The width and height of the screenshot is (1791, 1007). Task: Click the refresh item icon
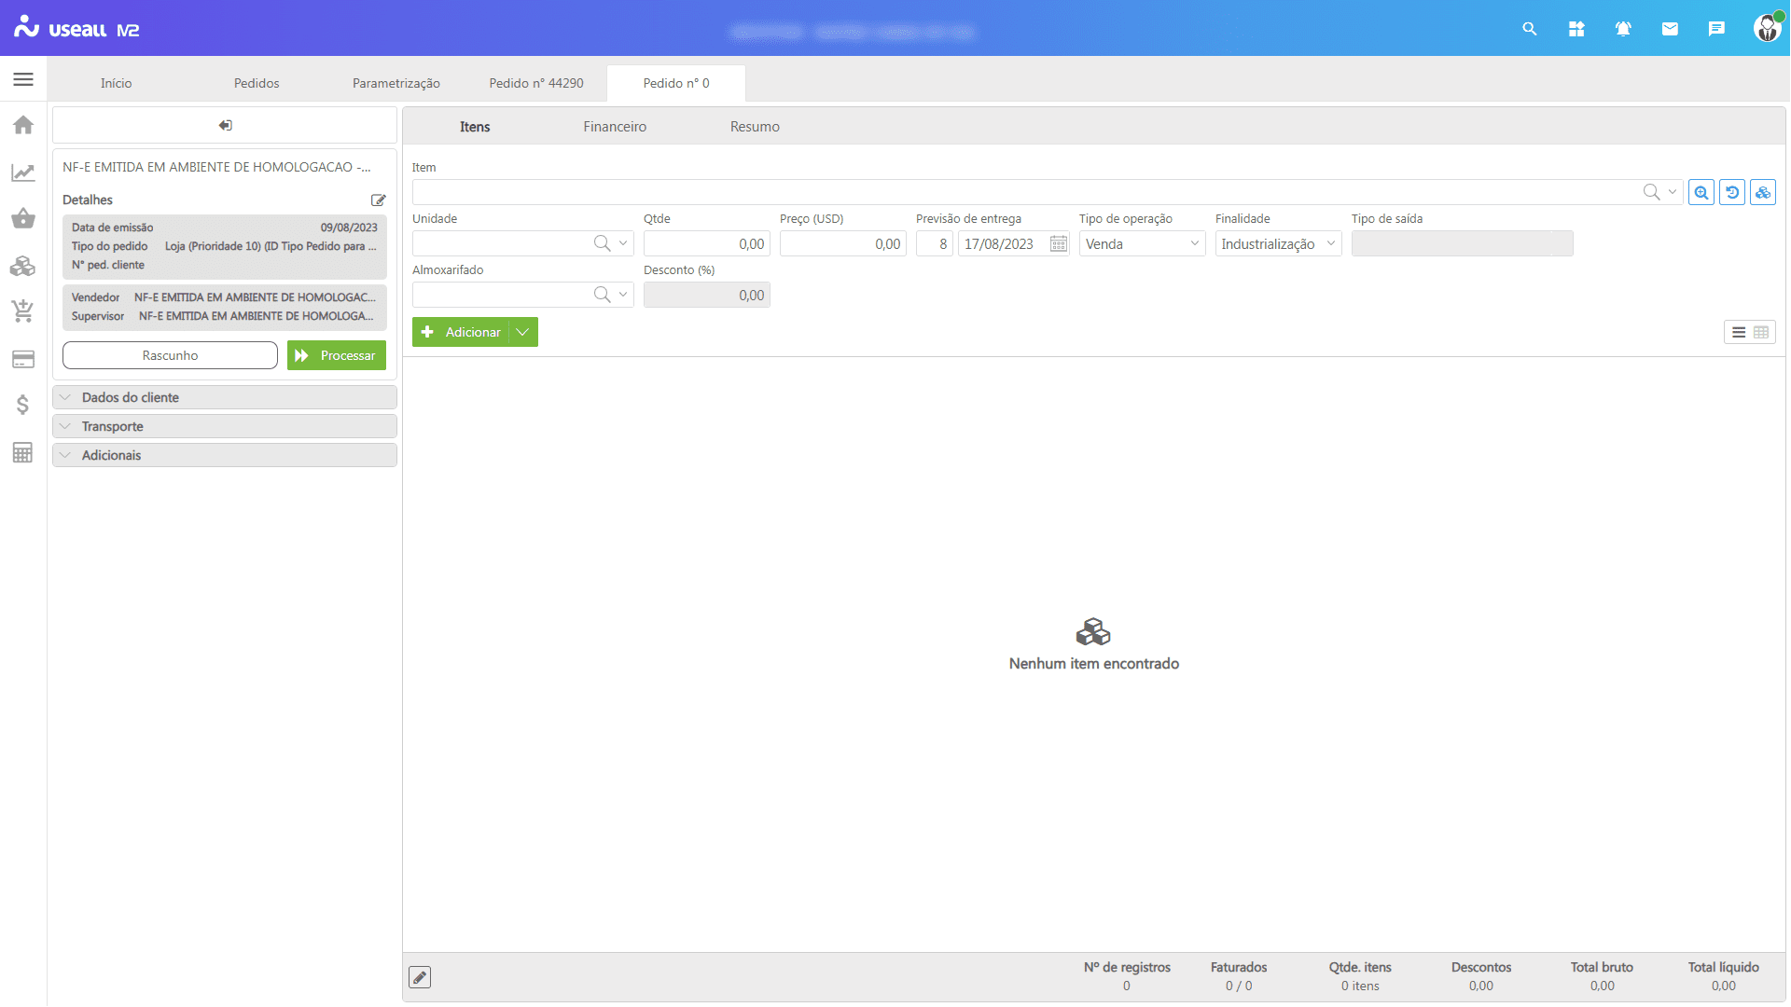(1731, 192)
